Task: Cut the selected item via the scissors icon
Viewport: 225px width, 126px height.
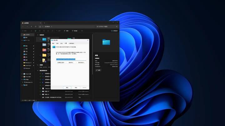Action: pos(31,31)
